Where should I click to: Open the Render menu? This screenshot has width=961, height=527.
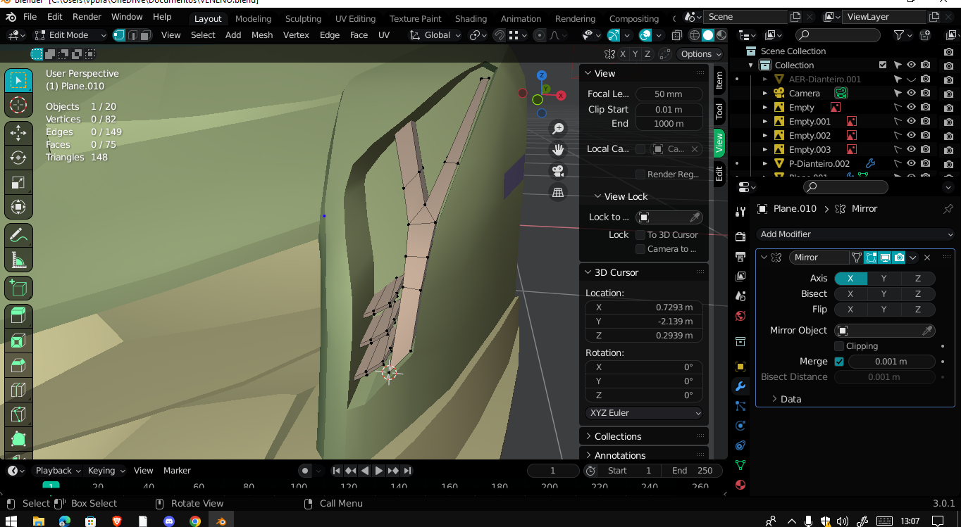tap(87, 17)
